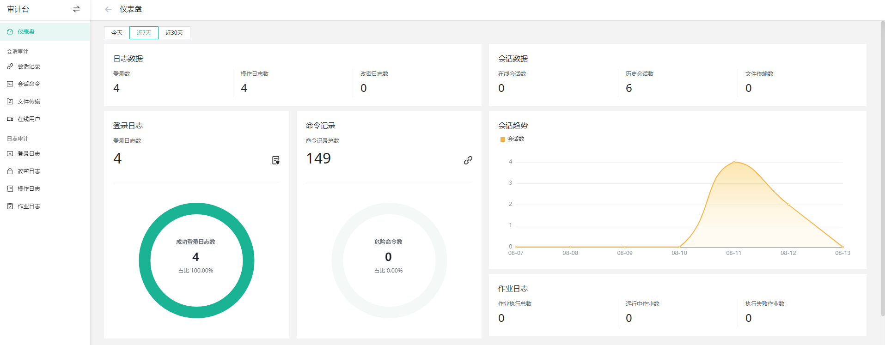Select the 今天 time range tab
This screenshot has height=345, width=885.
pos(117,33)
